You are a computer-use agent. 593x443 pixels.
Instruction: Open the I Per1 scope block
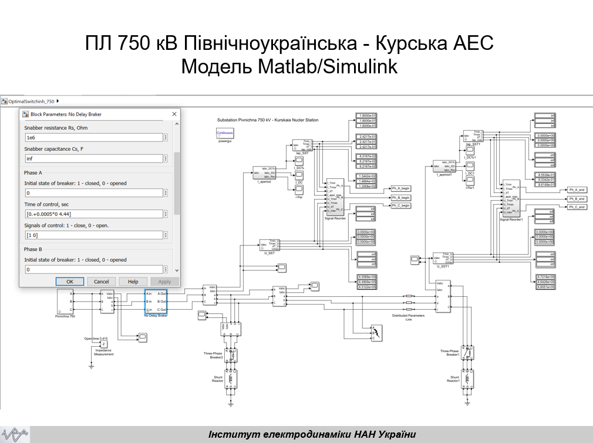pyautogui.click(x=470, y=180)
